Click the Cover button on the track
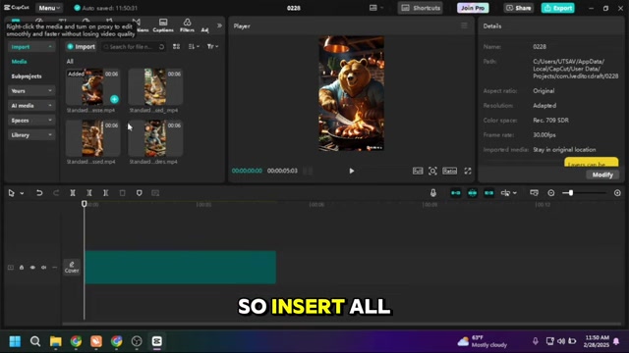629x353 pixels. (72, 267)
